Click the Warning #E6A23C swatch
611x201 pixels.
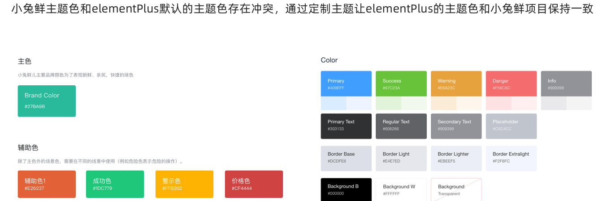[456, 84]
